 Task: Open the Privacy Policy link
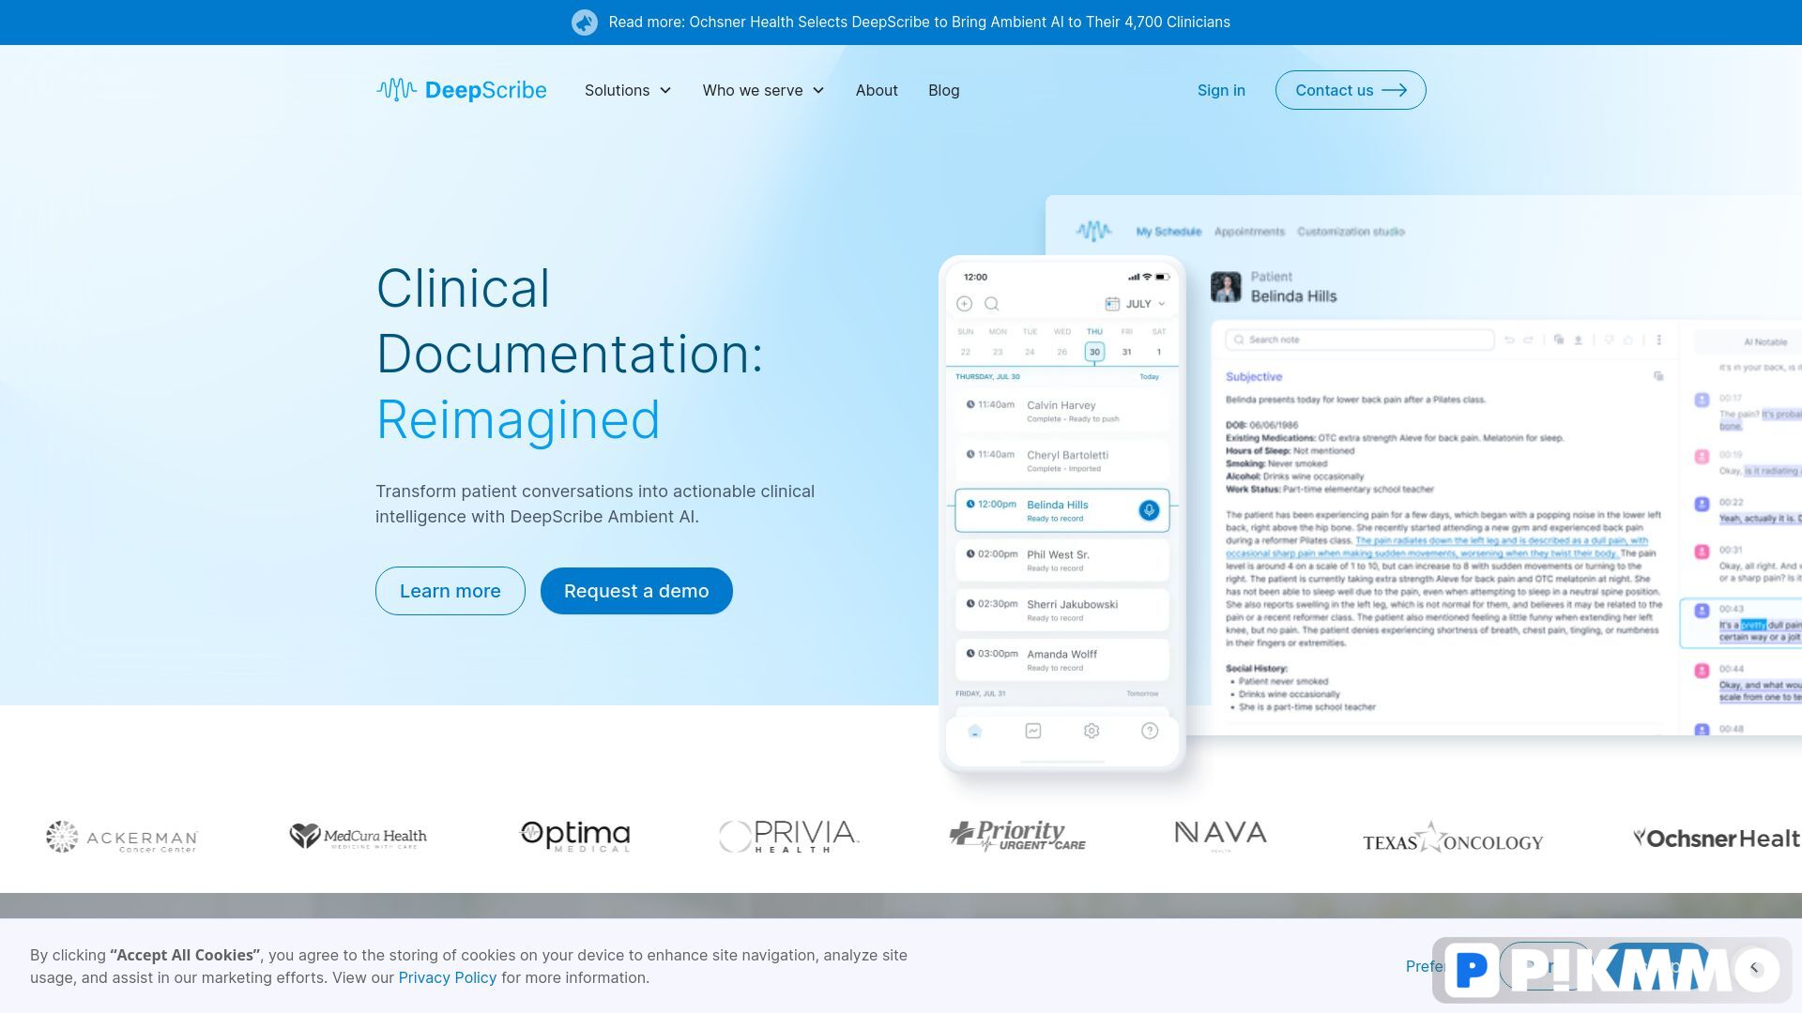[448, 977]
